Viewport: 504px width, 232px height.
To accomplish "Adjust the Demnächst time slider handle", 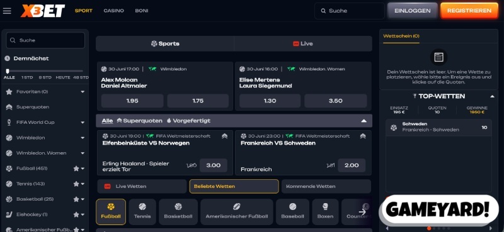I will pyautogui.click(x=8, y=71).
